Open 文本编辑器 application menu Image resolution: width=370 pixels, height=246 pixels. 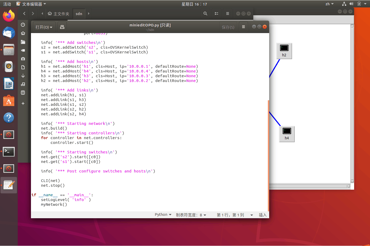point(31,4)
